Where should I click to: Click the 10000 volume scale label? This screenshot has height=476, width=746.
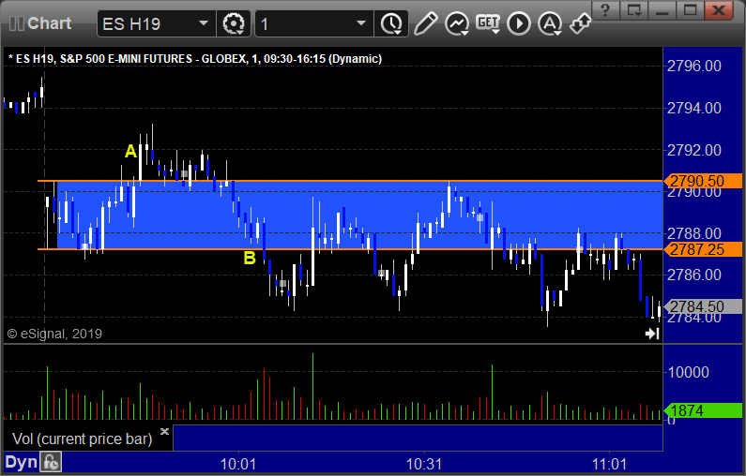tap(689, 372)
